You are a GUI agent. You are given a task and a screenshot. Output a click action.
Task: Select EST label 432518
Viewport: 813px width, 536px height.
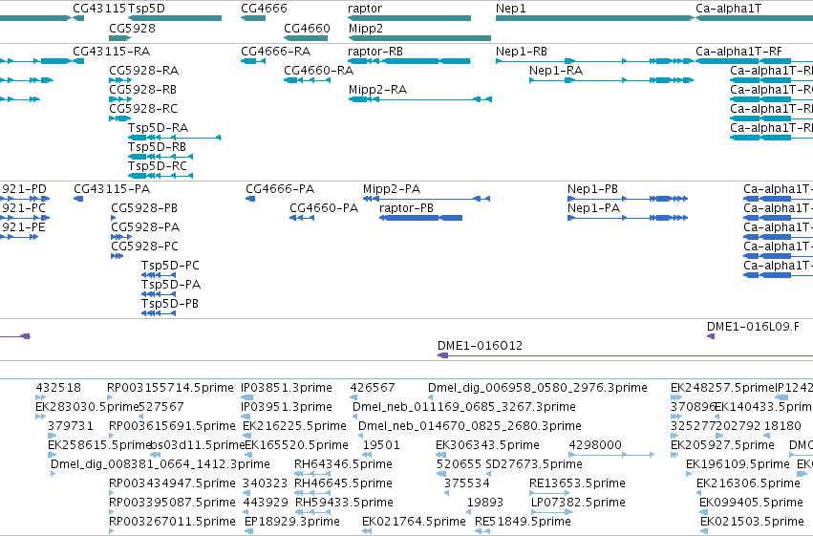[58, 388]
